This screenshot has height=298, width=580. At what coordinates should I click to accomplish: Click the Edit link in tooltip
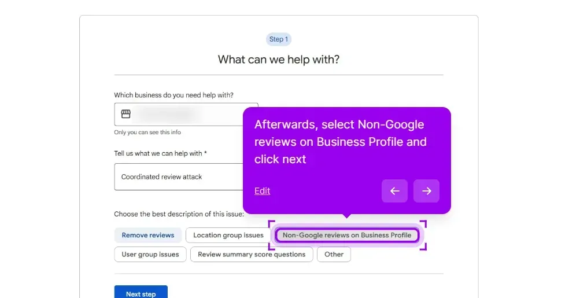coord(263,191)
